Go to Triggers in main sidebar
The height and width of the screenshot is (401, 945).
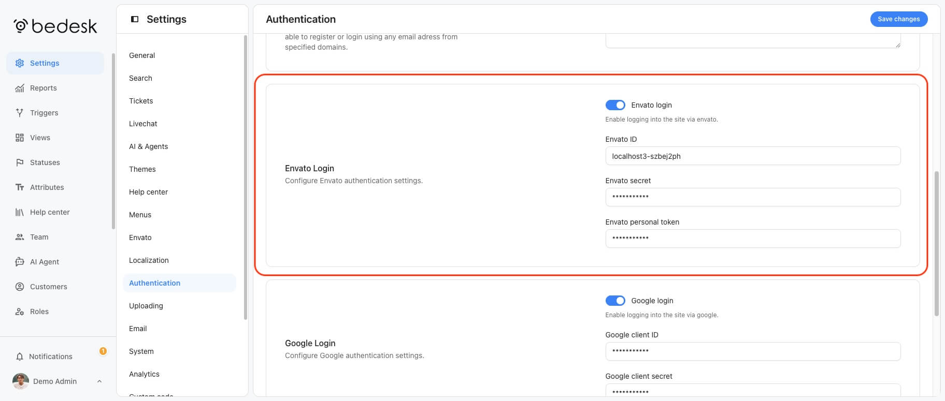click(55, 113)
